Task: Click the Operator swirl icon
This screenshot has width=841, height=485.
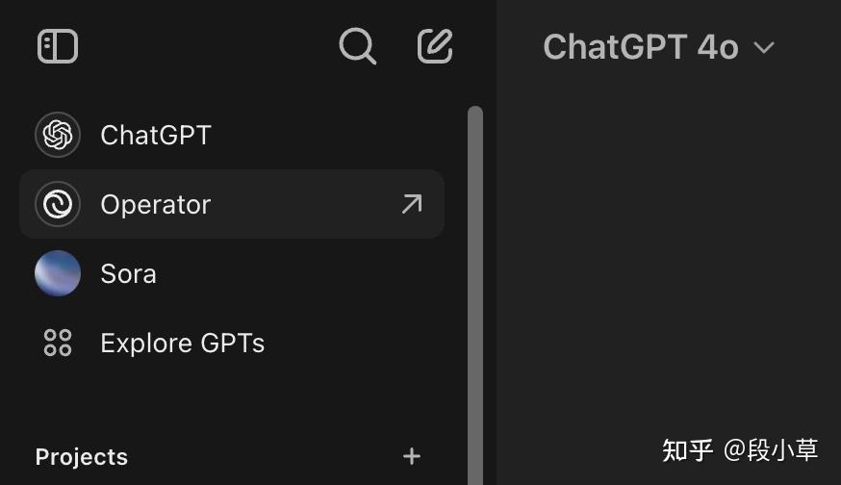Action: tap(58, 204)
